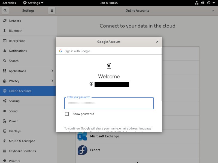Select Online Accounts in the sidebar
Viewport: 218px width, 163px height.
(x=27, y=91)
